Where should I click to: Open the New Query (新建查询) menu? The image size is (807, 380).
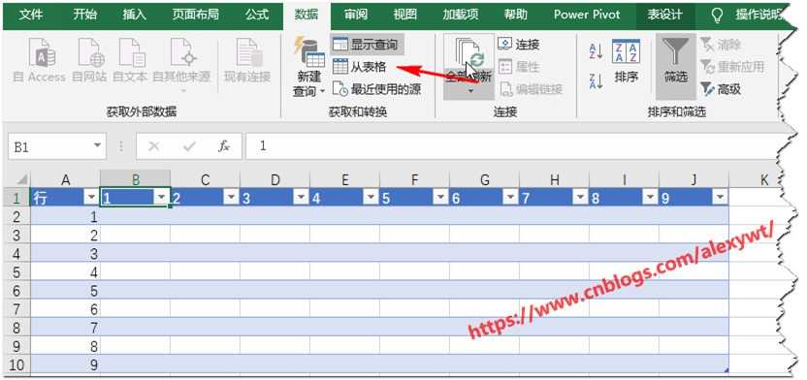308,67
